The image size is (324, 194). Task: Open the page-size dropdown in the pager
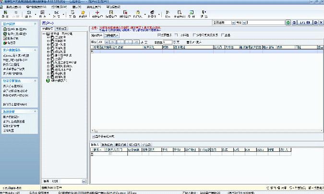[107, 42]
